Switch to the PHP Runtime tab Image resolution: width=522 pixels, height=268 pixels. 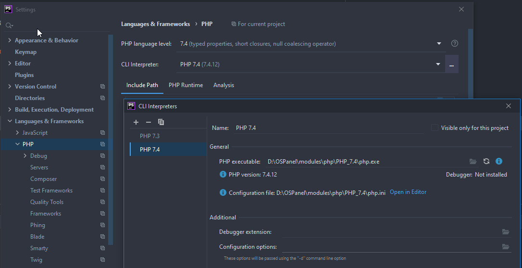point(186,85)
